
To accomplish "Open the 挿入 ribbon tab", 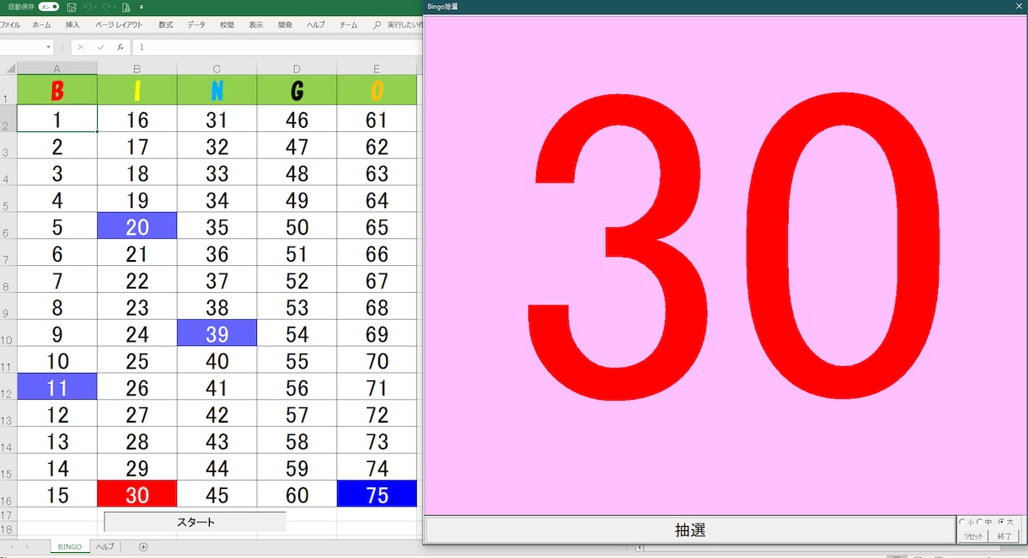I will point(72,25).
